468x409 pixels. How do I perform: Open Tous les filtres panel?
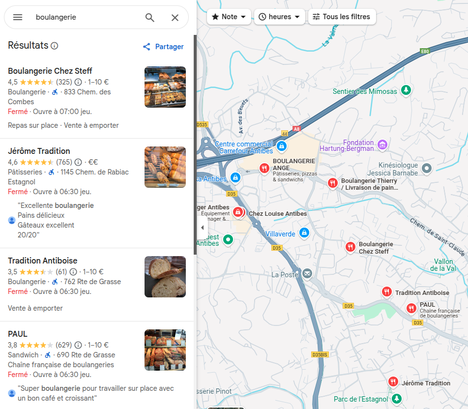pyautogui.click(x=342, y=17)
